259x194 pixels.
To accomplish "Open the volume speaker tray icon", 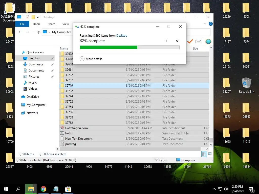I will point(226,189).
